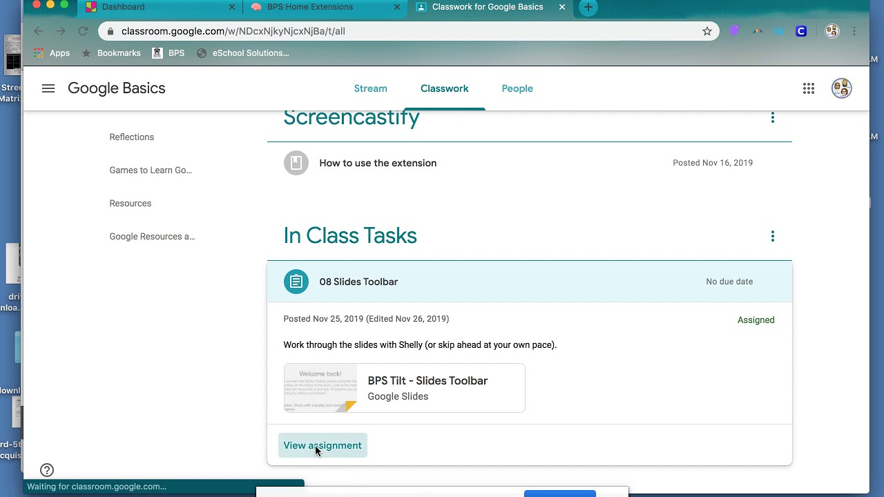Viewport: 884px width, 497px height.
Task: Jump to the Reflections topic
Action: tap(132, 137)
